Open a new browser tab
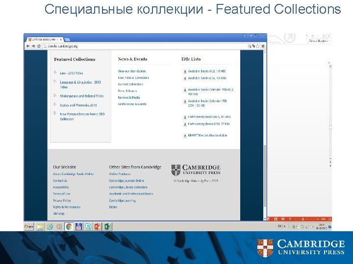 point(67,40)
